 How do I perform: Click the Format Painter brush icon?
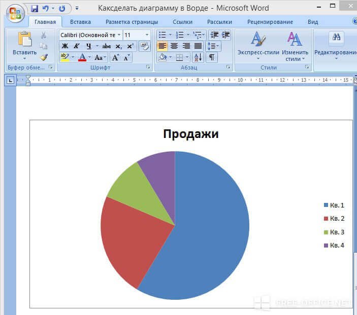(x=44, y=57)
